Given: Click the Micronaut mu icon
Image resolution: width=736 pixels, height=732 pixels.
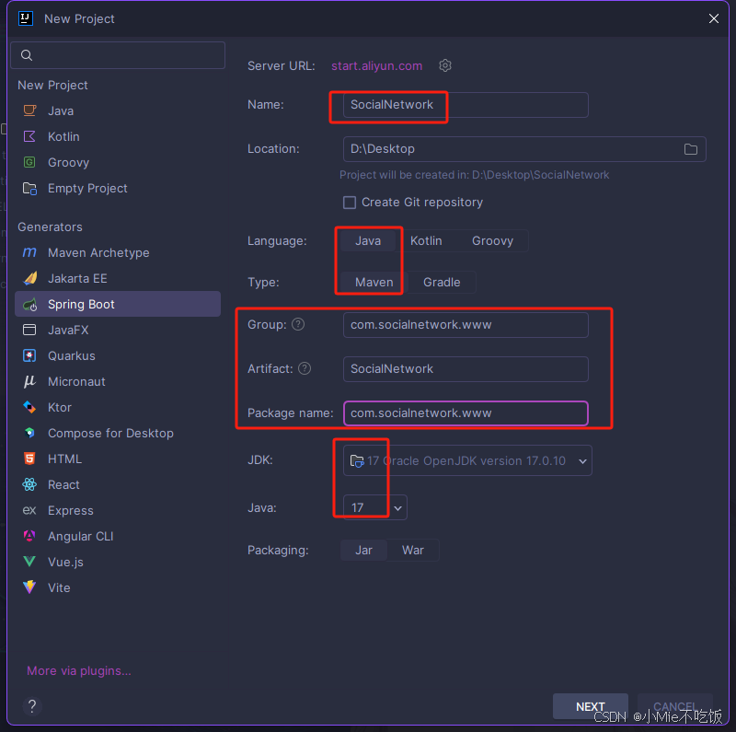Looking at the screenshot, I should pyautogui.click(x=29, y=381).
